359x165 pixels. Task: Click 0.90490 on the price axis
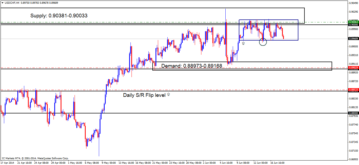click(353, 3)
